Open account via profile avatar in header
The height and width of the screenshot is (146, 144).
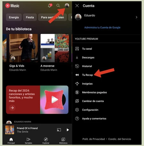coord(67,5)
